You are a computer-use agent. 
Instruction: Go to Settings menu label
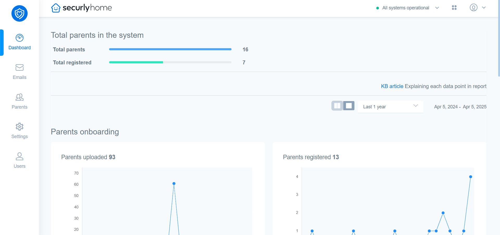(x=20, y=137)
